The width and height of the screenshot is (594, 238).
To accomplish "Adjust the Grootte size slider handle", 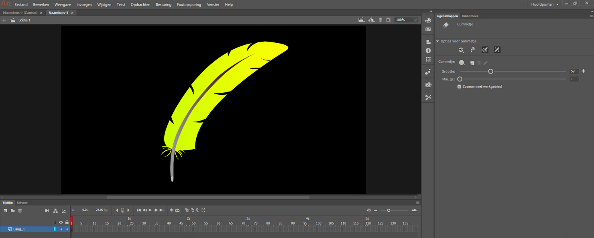I will point(490,71).
